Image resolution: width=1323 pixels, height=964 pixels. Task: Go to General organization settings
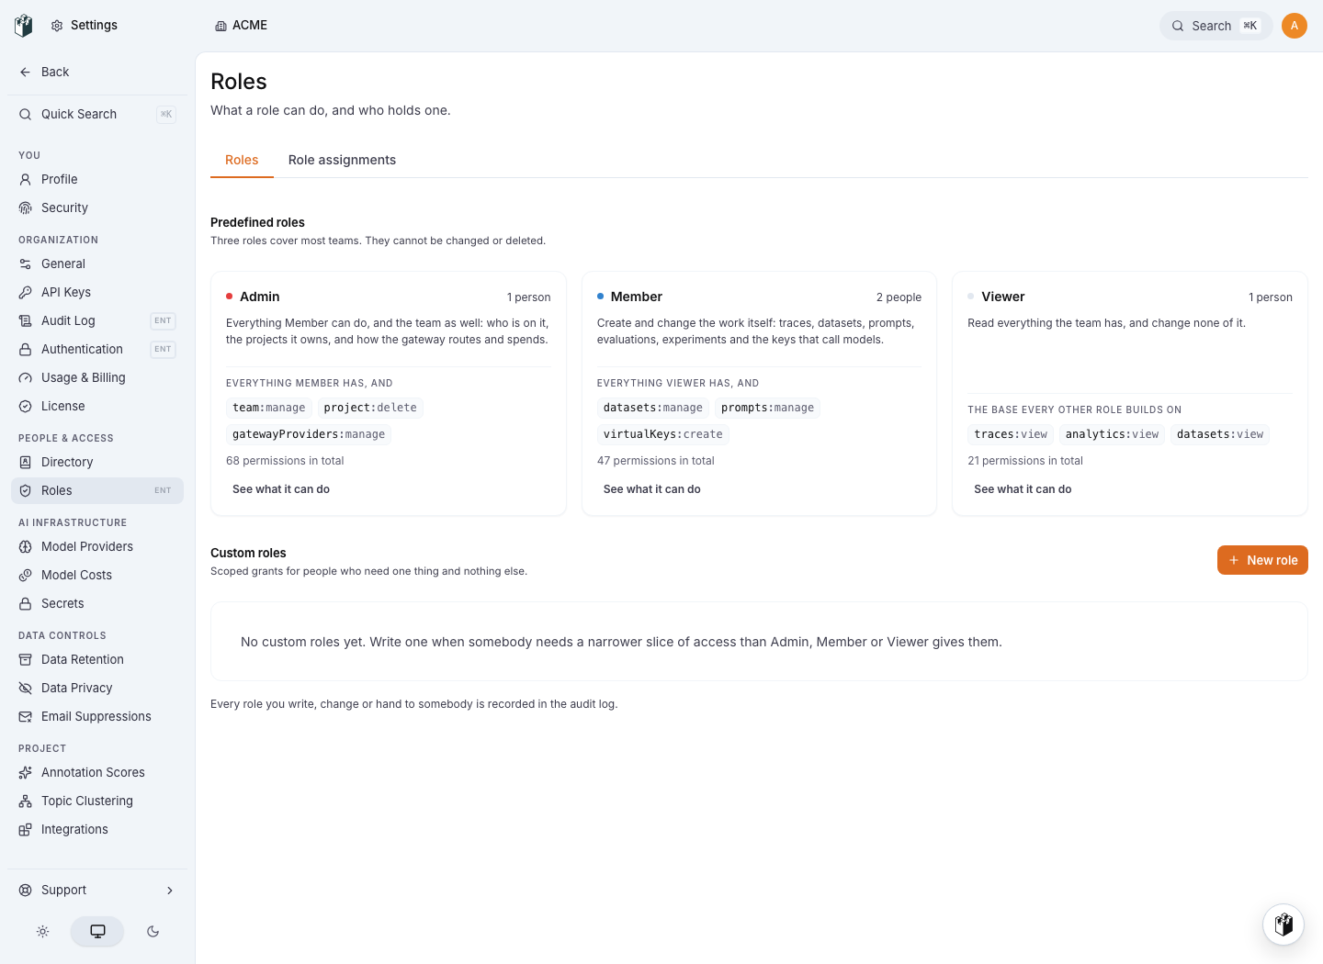click(x=97, y=263)
